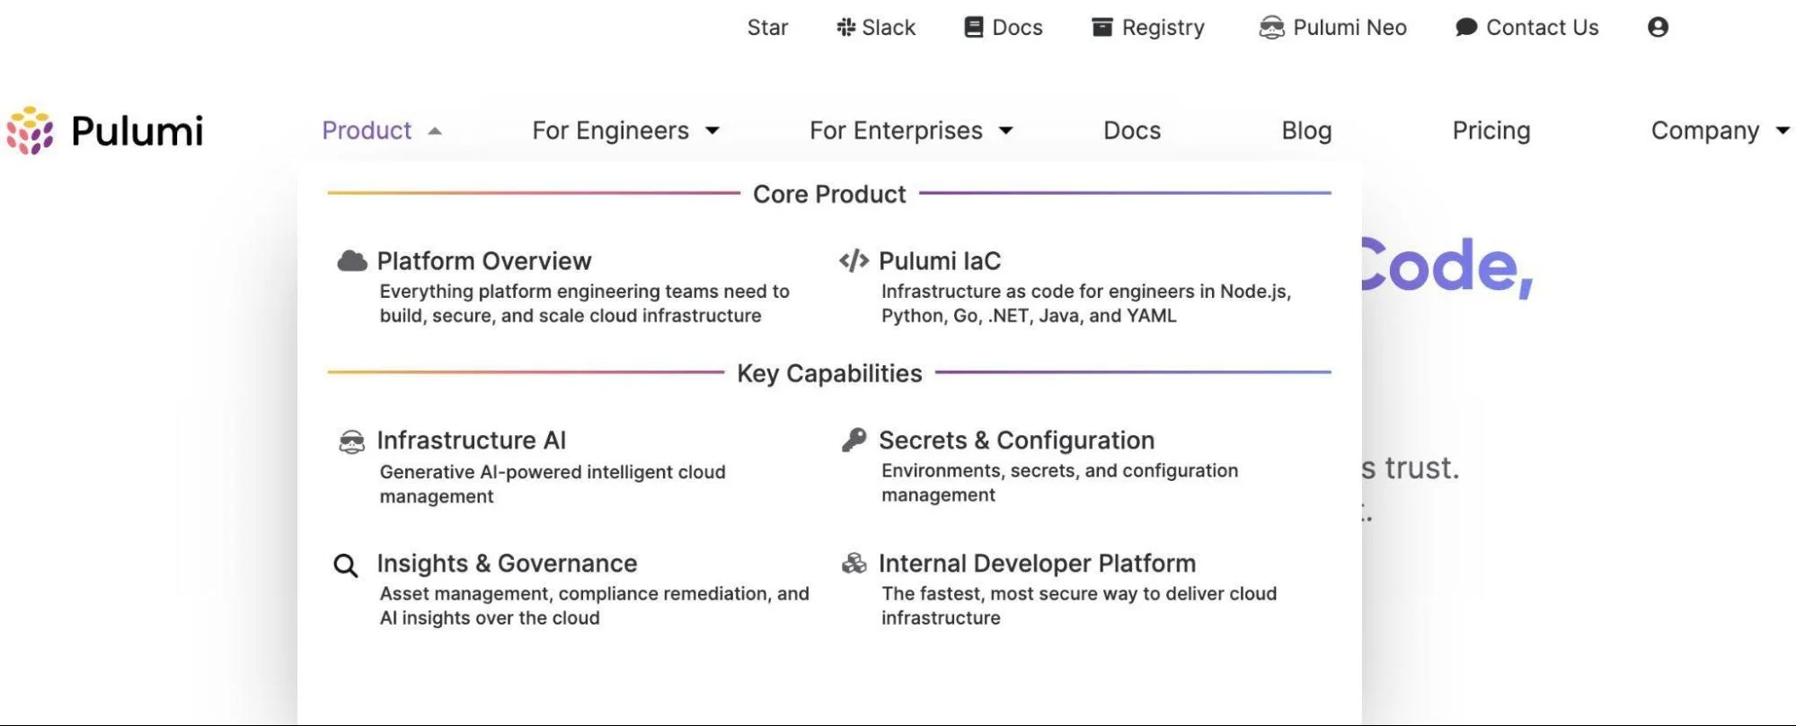This screenshot has height=726, width=1796.
Task: Expand the For Enterprises dropdown
Action: coord(911,131)
